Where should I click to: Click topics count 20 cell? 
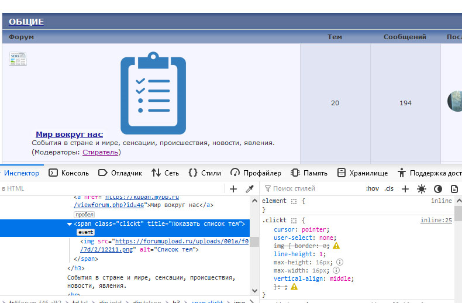point(335,103)
